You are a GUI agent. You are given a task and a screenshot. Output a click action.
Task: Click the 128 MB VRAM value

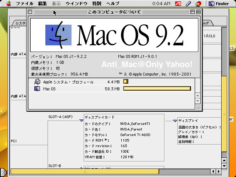coord(127,157)
